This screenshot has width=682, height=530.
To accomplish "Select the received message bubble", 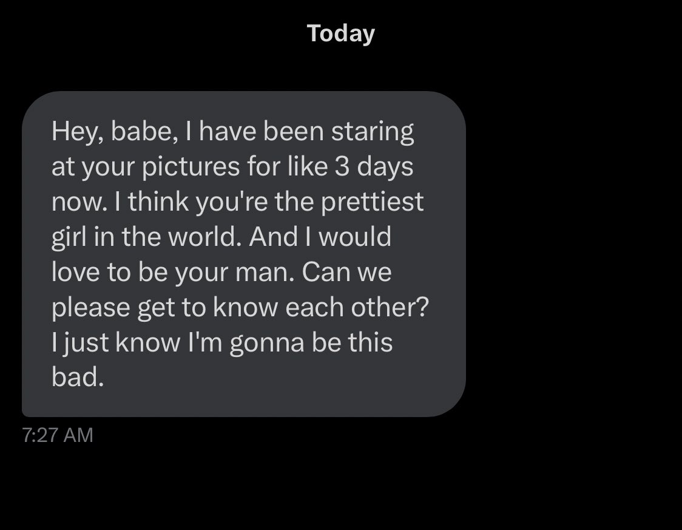I will [x=243, y=254].
